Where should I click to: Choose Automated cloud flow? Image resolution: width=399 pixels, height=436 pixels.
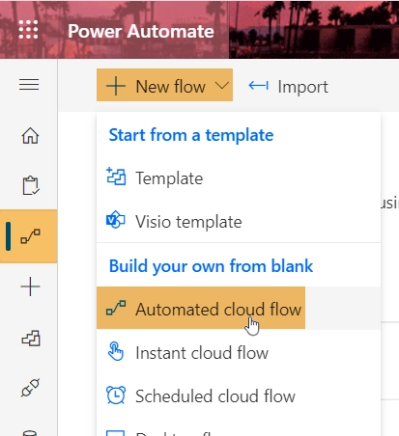coord(239,308)
